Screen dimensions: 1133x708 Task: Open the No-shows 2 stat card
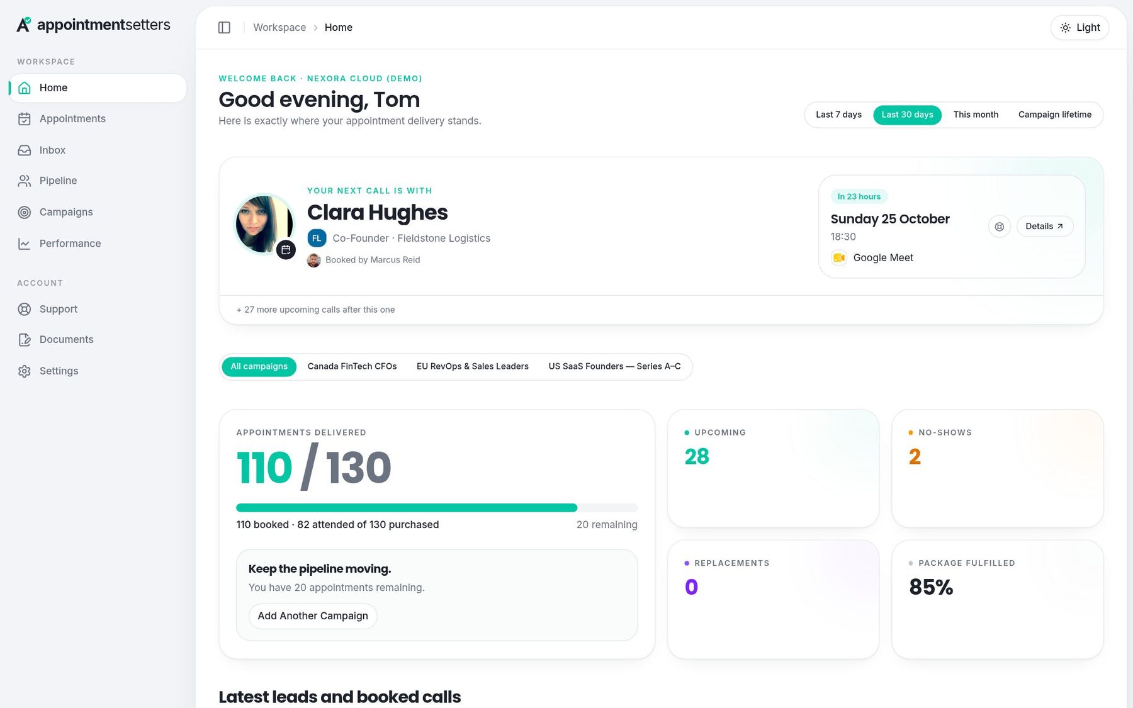point(998,469)
